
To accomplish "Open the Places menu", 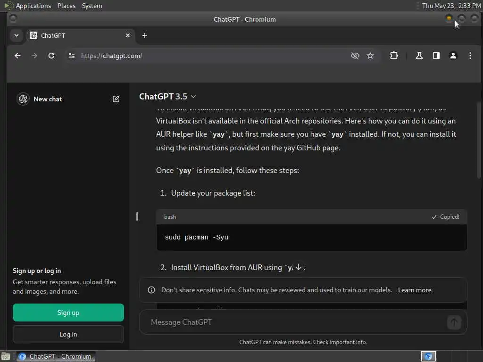I will coord(67,6).
